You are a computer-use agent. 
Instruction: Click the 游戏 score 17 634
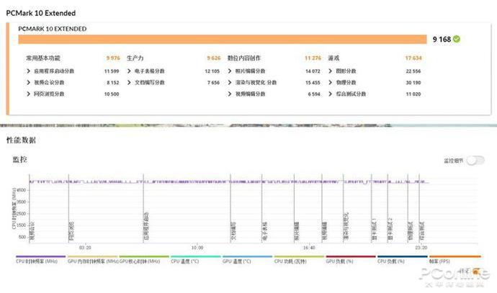coord(413,58)
